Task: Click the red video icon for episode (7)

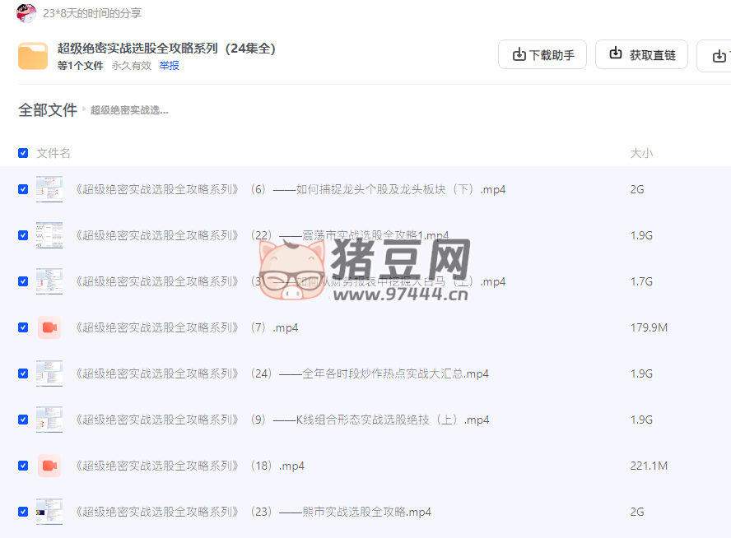Action: click(49, 327)
